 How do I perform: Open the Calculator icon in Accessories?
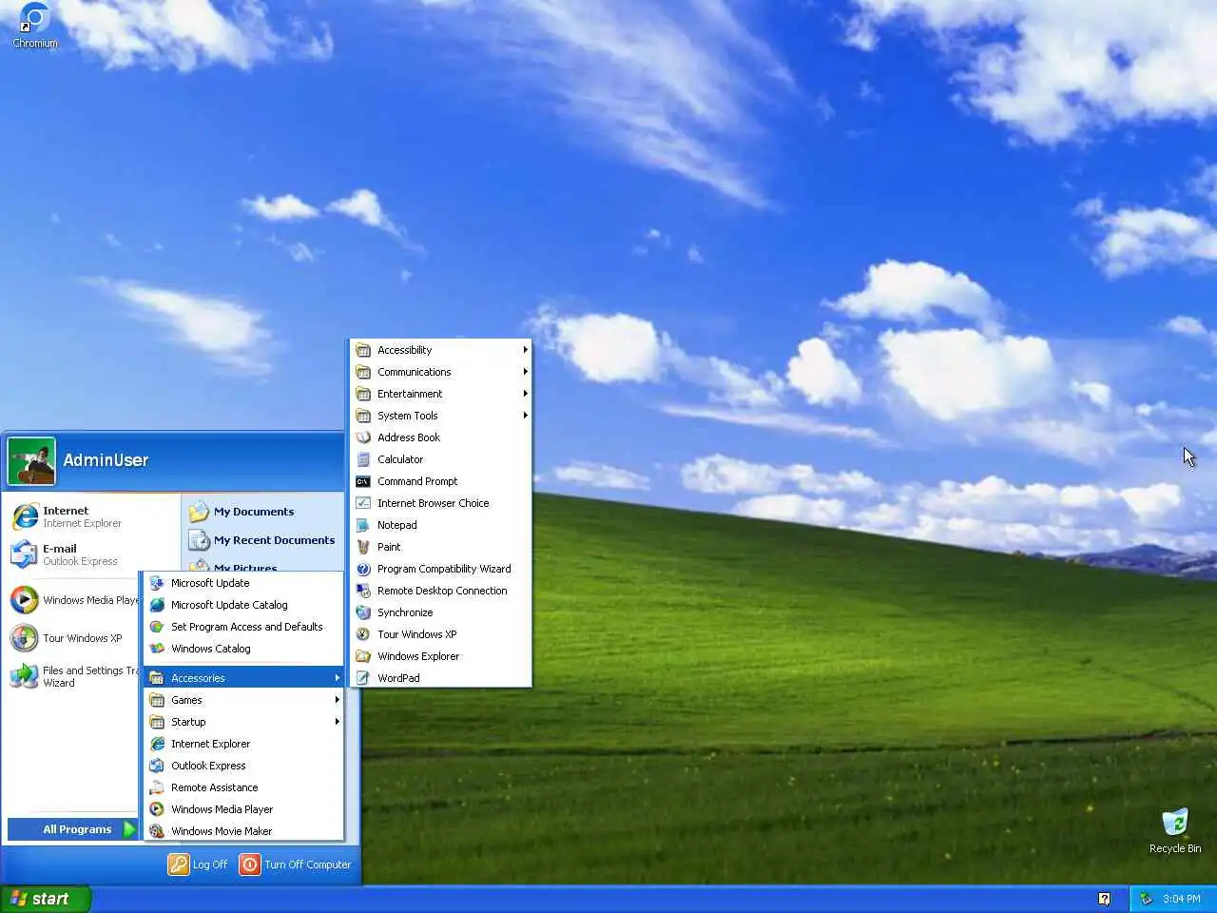(363, 459)
